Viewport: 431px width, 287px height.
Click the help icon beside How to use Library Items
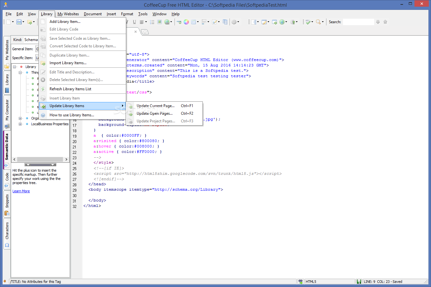click(43, 115)
